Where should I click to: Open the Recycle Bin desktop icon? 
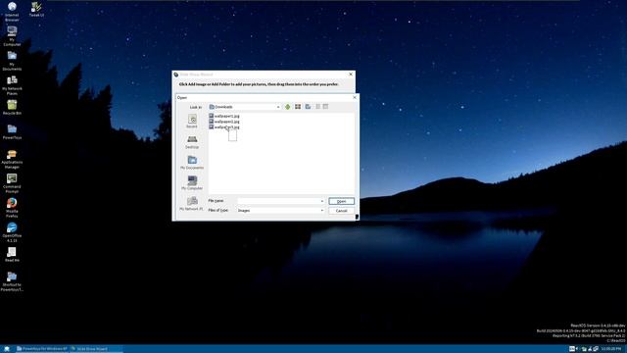coord(12,107)
